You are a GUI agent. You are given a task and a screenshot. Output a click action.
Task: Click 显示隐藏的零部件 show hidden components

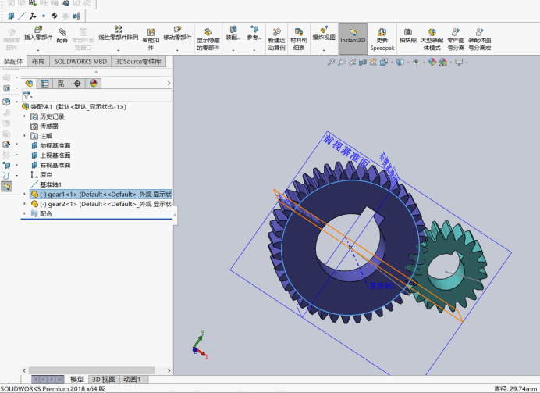click(x=208, y=39)
